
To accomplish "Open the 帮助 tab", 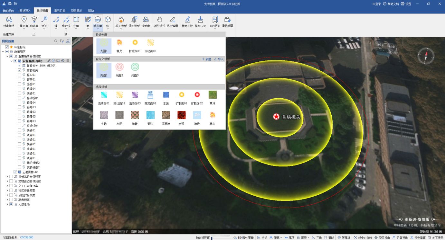I will (x=91, y=11).
